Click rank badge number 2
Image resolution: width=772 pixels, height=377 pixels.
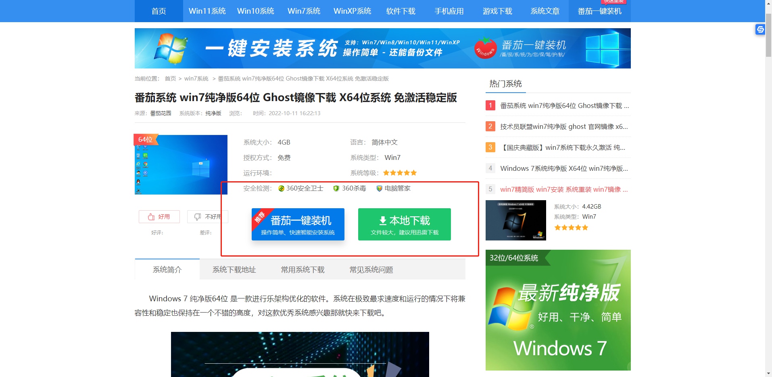point(490,126)
